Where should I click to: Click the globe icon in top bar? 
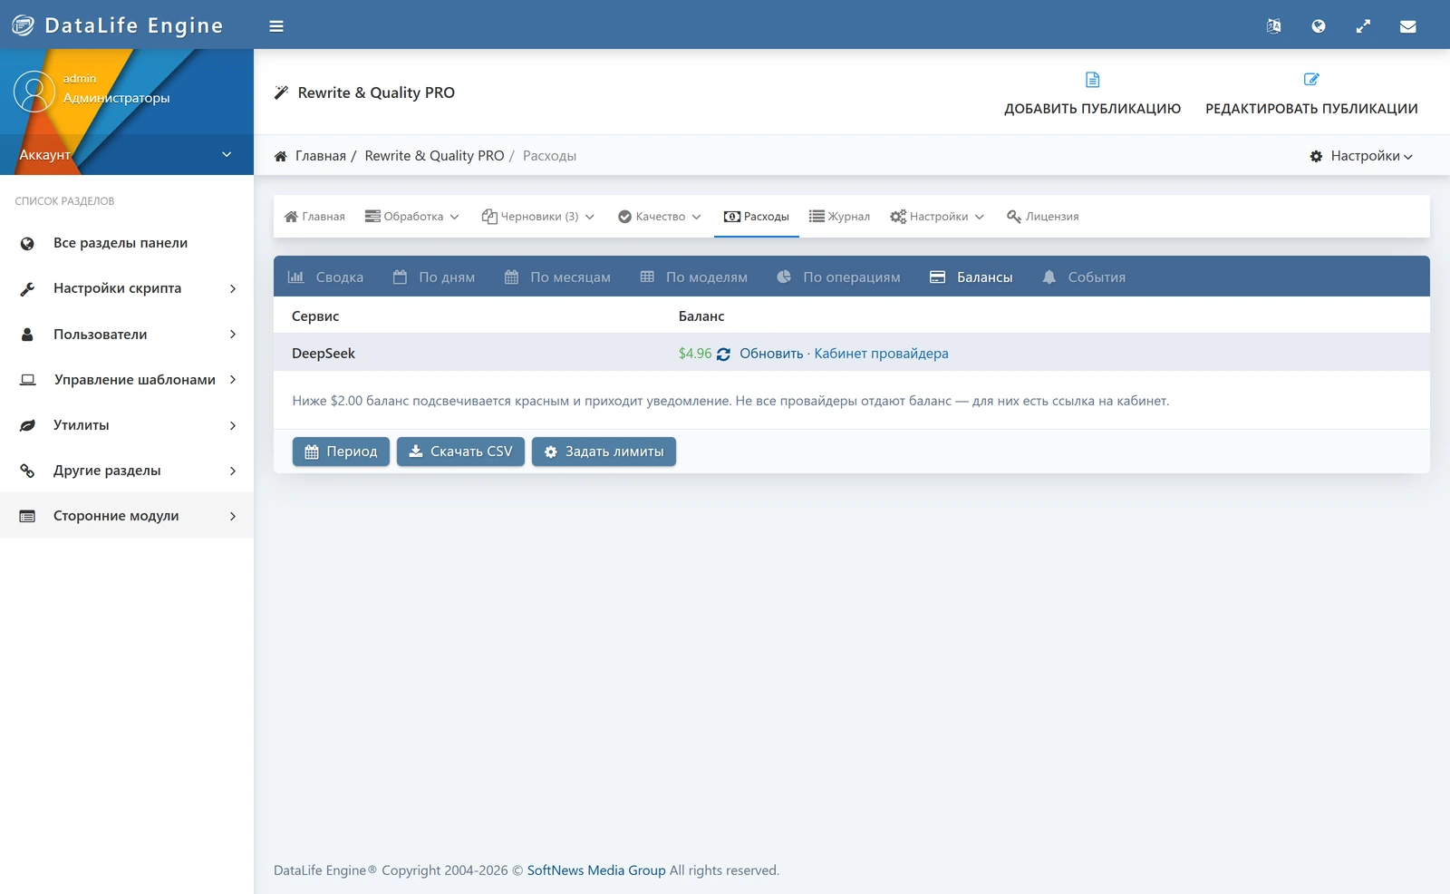coord(1319,26)
